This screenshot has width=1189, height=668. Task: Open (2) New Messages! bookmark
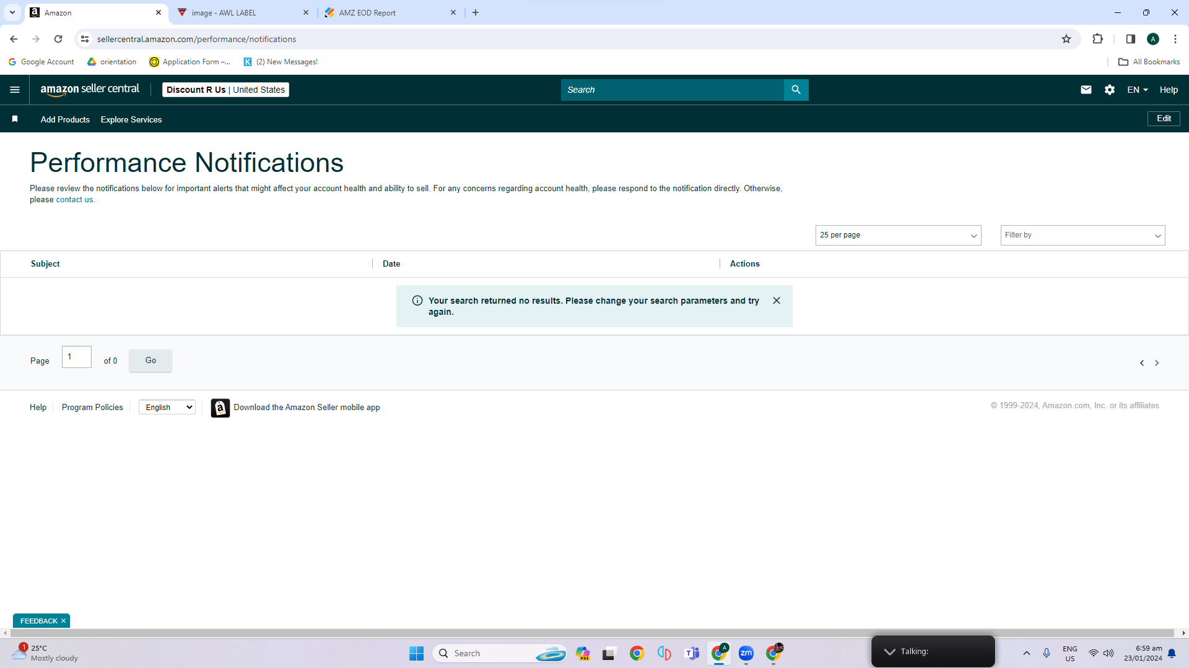tap(281, 62)
